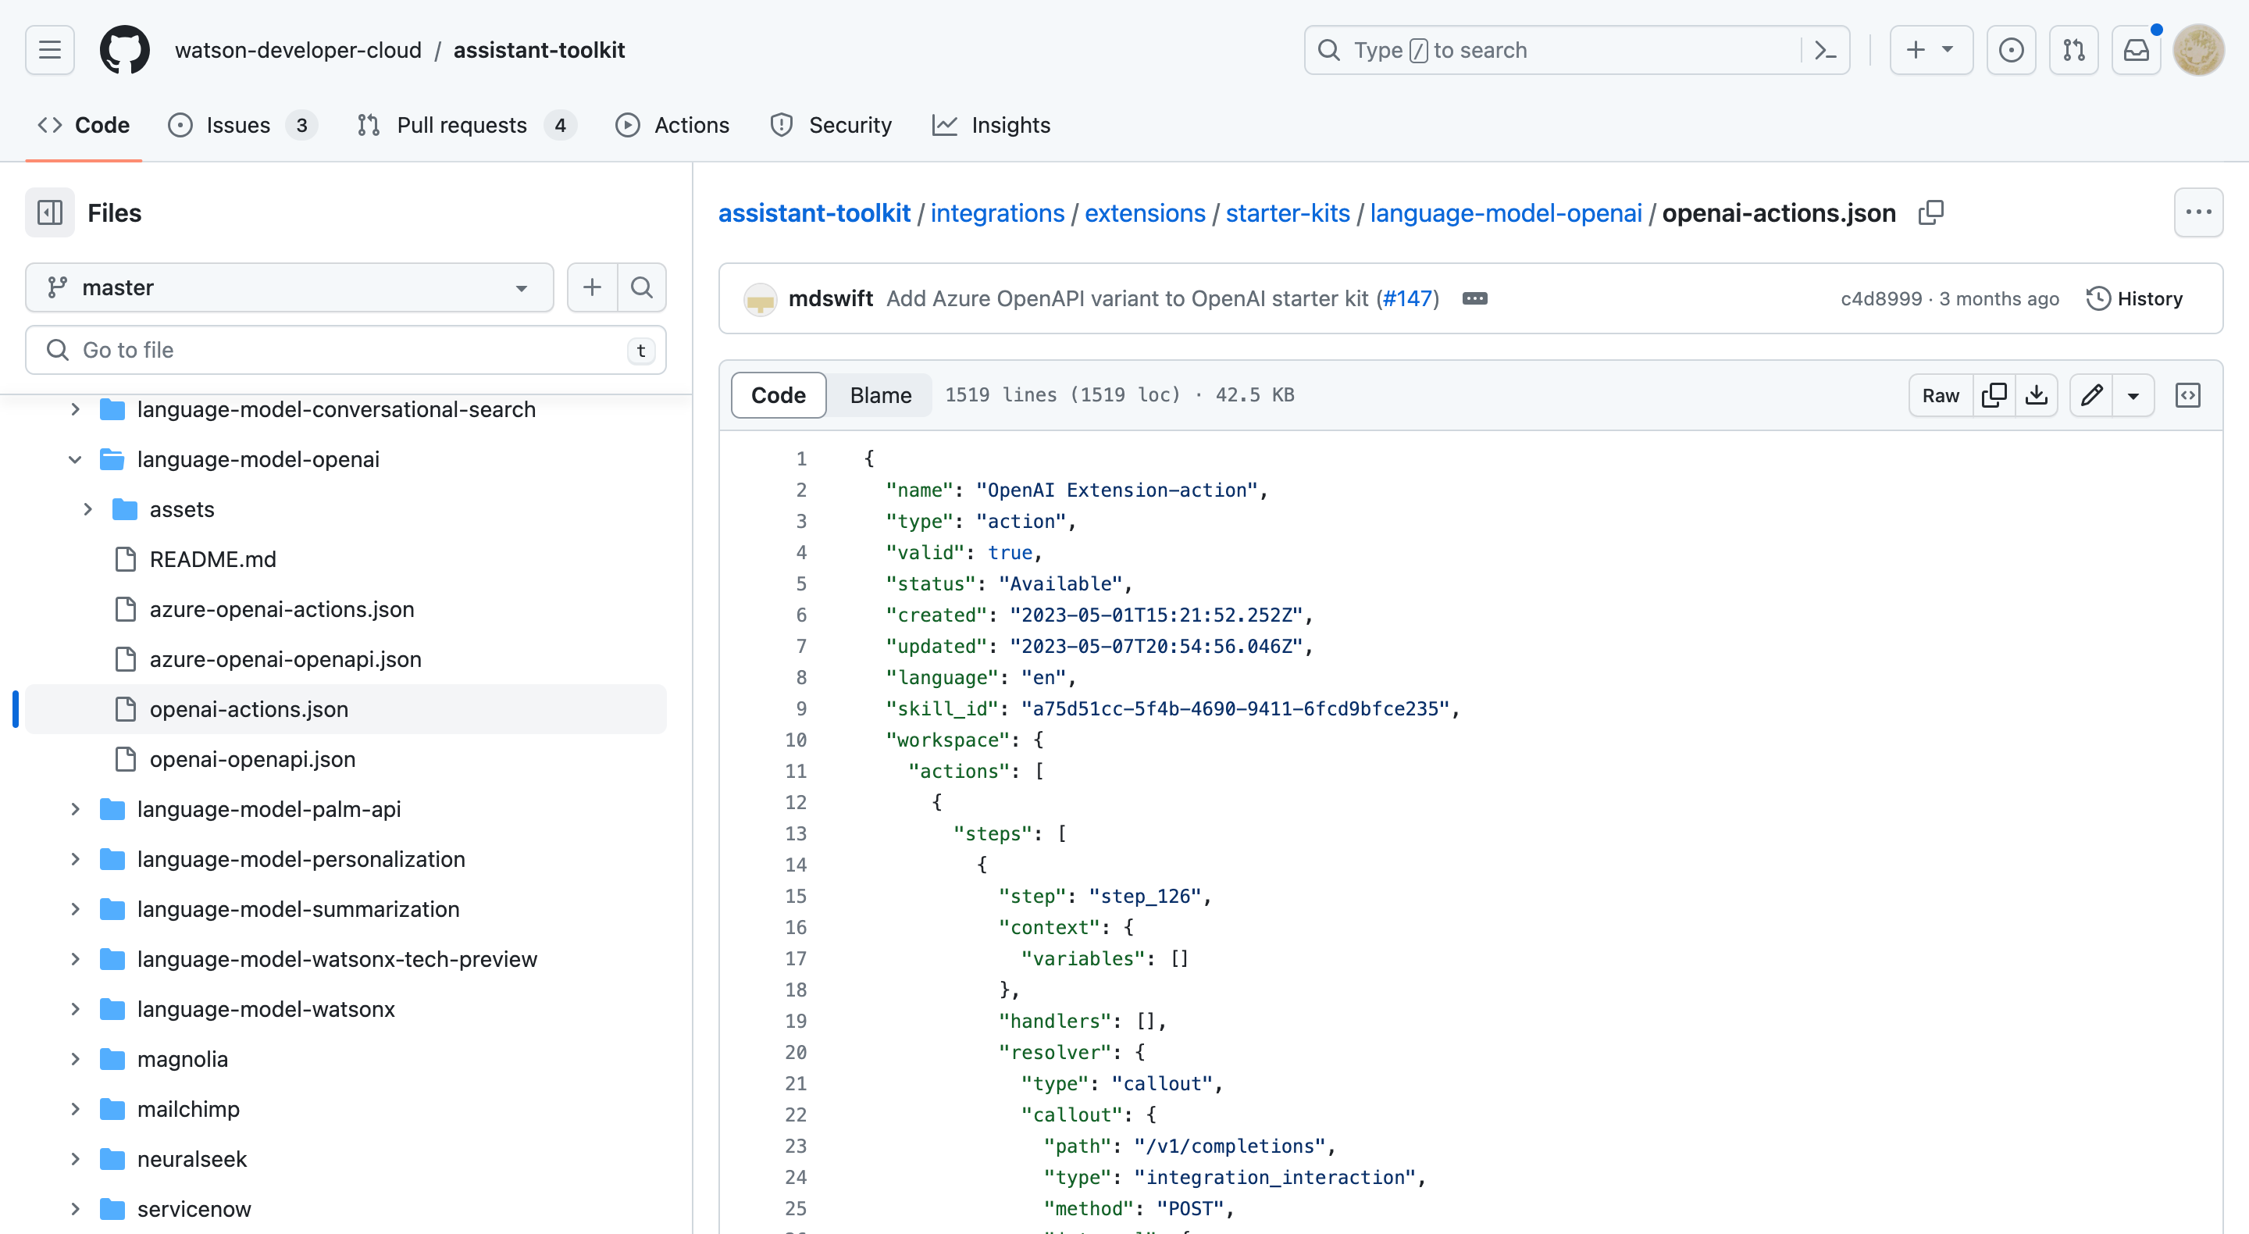Open the symbols panel icon

[x=2187, y=396]
